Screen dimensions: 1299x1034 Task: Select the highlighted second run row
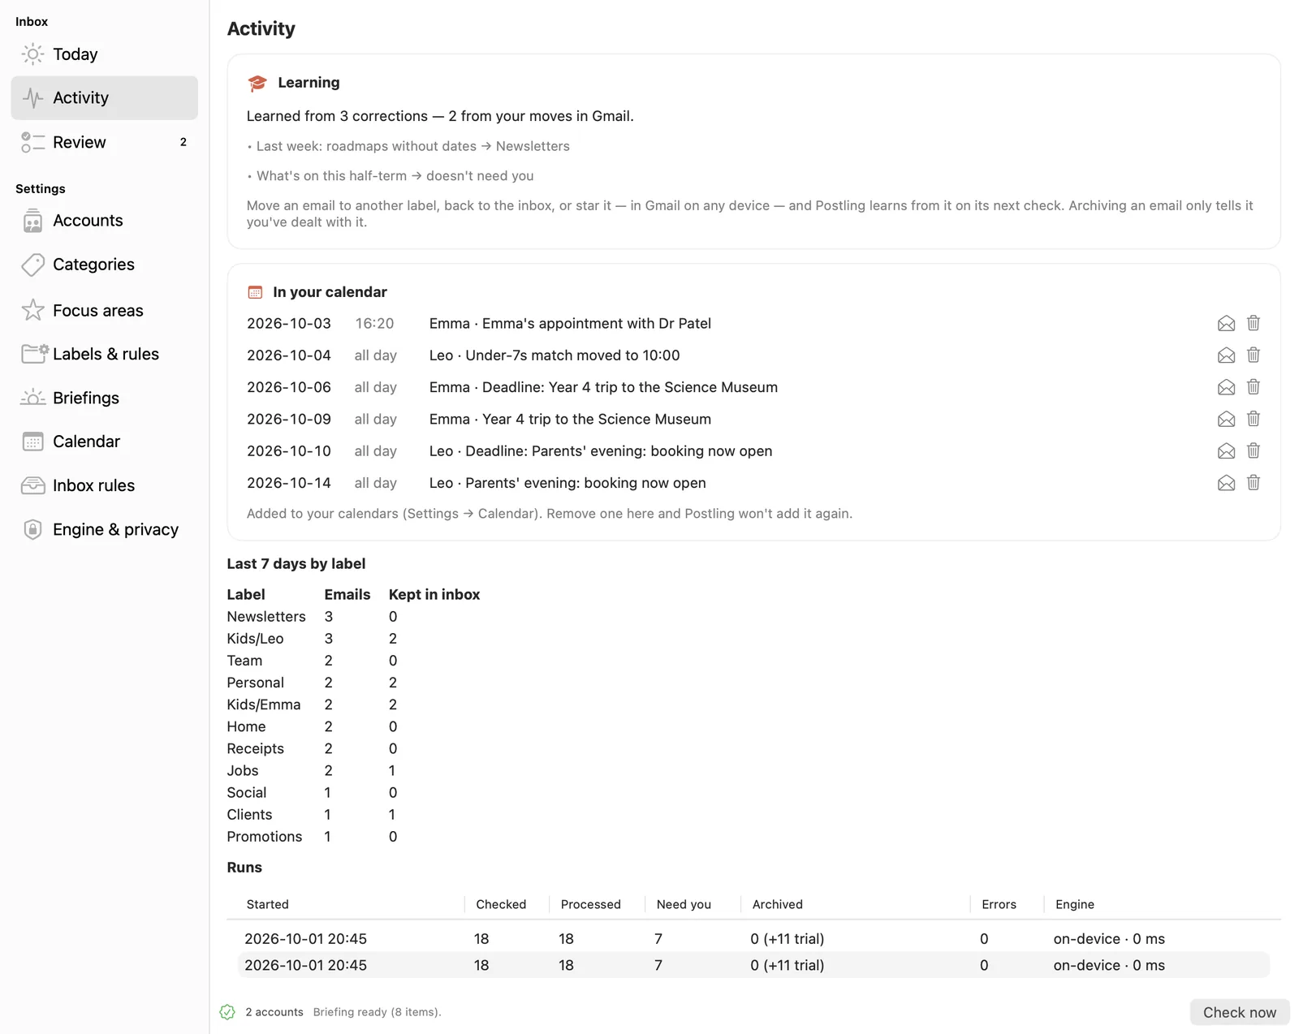pyautogui.click(x=753, y=965)
